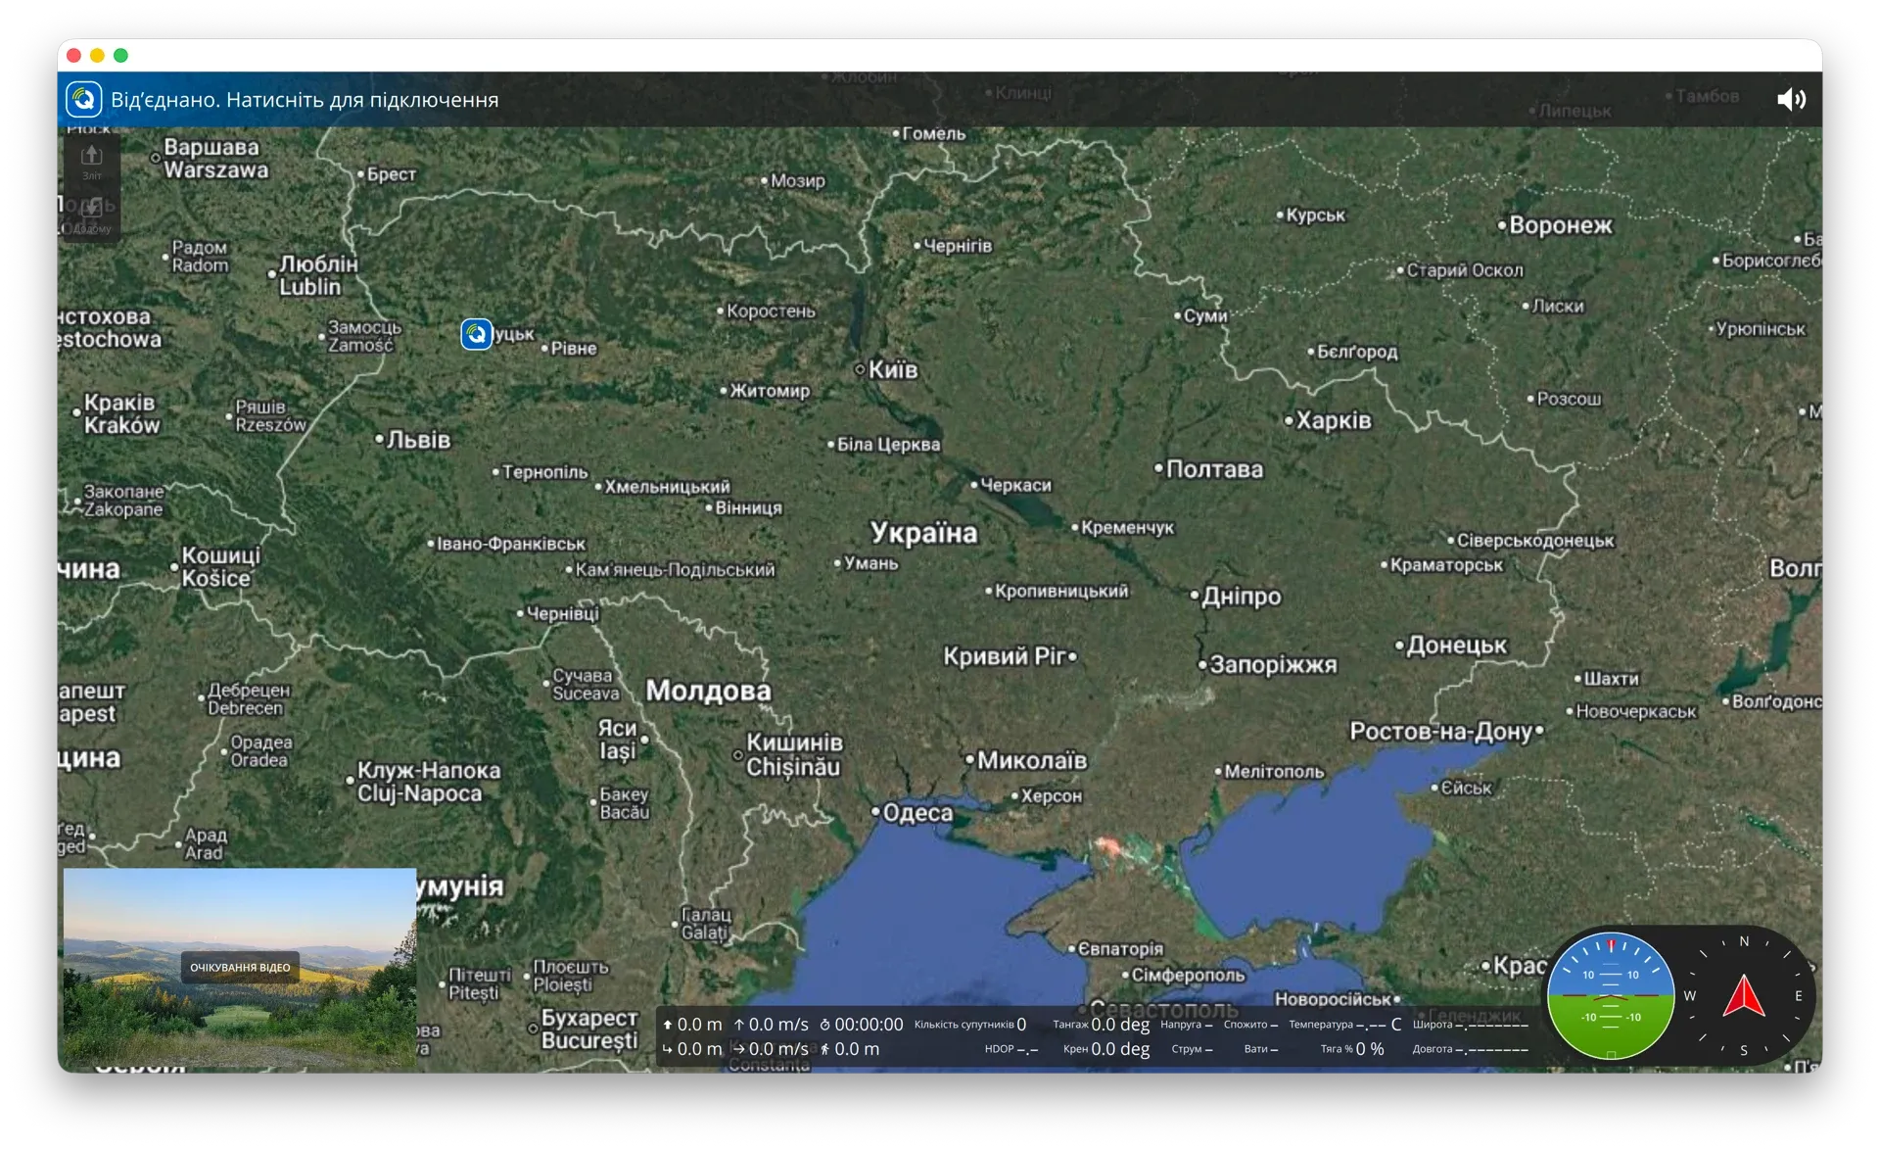Image resolution: width=1880 pixels, height=1149 pixels.
Task: Click the 'Широта' latitude readout
Action: click(x=1471, y=1025)
